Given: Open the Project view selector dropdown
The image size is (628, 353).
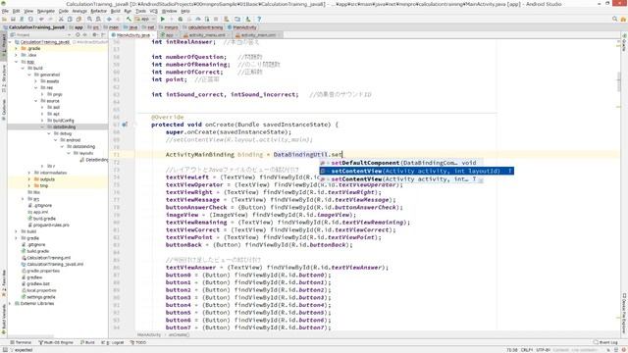Looking at the screenshot, I should point(40,35).
